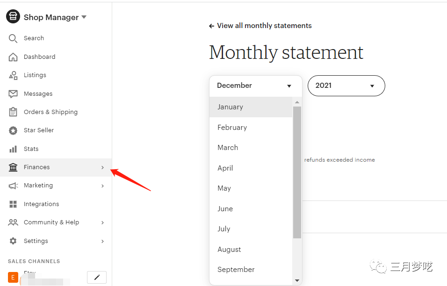Open Dashboard via the house icon
The height and width of the screenshot is (286, 447).
(13, 57)
